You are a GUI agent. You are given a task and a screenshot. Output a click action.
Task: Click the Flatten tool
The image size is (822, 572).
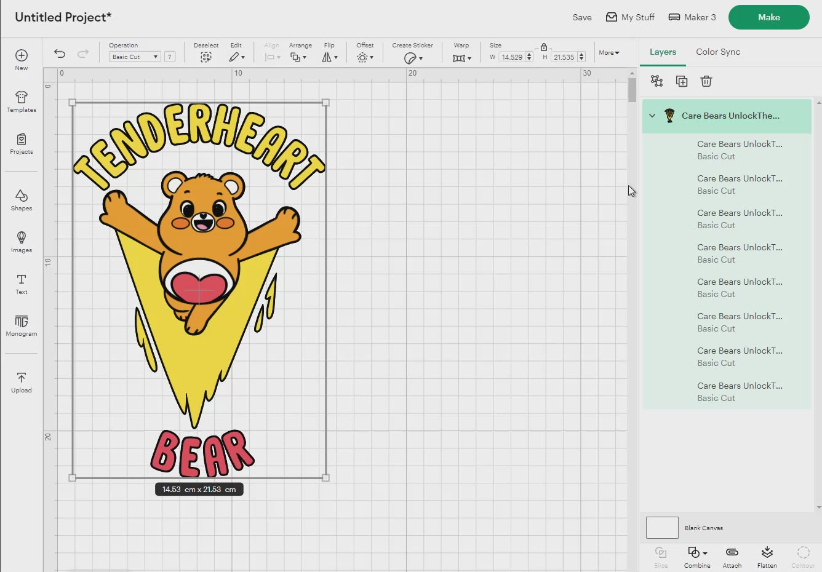767,557
